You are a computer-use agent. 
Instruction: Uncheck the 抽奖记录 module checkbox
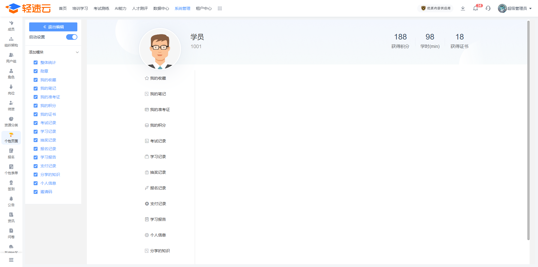click(x=36, y=140)
